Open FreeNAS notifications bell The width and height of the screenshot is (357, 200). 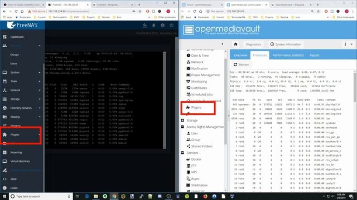[154, 25]
